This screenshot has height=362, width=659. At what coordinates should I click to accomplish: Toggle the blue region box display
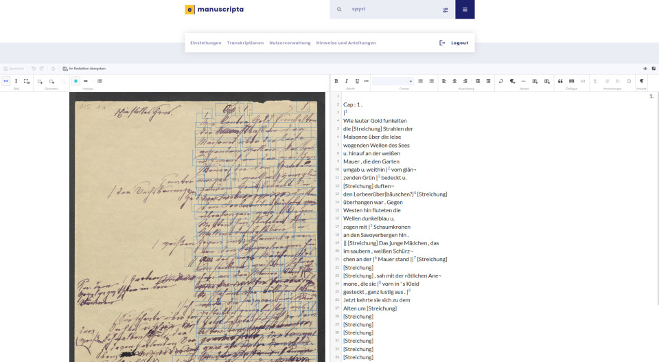(76, 81)
